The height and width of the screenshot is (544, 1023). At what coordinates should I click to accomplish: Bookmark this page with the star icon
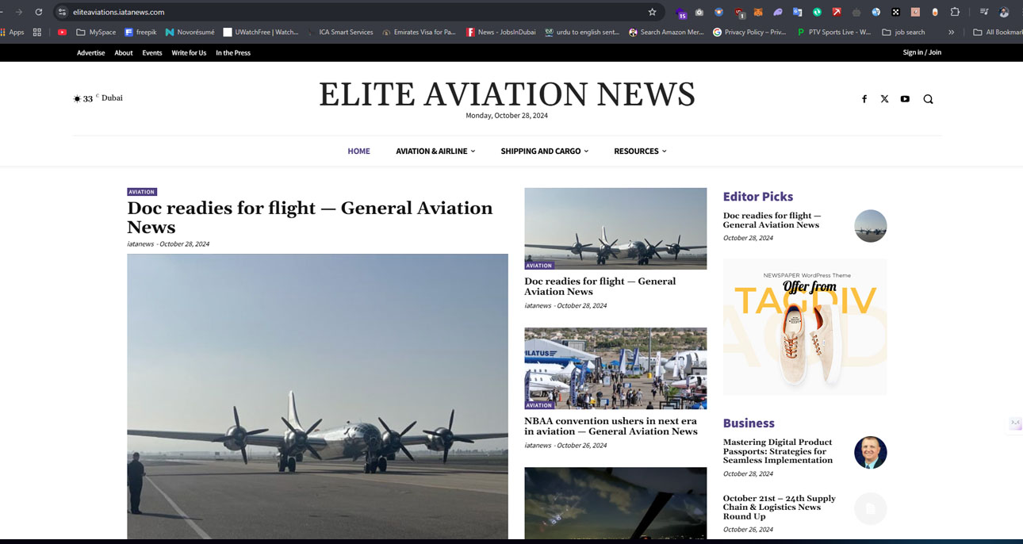pyautogui.click(x=652, y=12)
